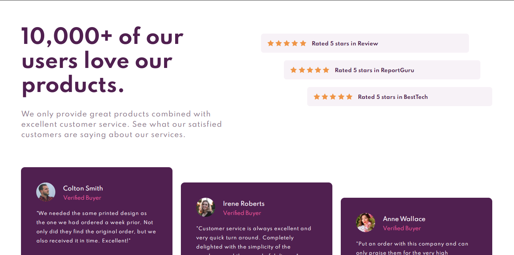Click the name Irene Roberts
This screenshot has height=255, width=514.
(x=243, y=203)
